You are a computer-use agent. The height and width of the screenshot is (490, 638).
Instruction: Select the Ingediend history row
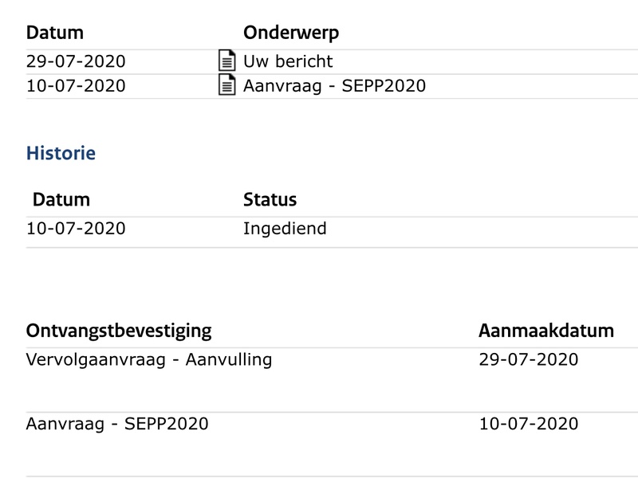319,229
